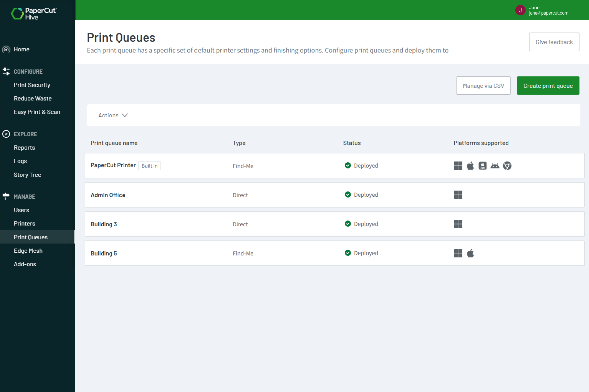This screenshot has height=392, width=589.
Task: Click Manage via CSV button
Action: [x=483, y=86]
